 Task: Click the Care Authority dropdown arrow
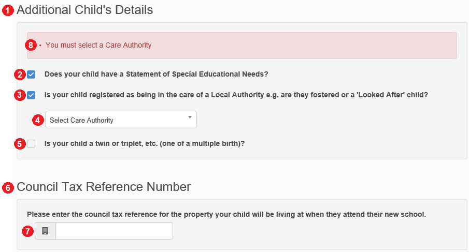point(190,117)
